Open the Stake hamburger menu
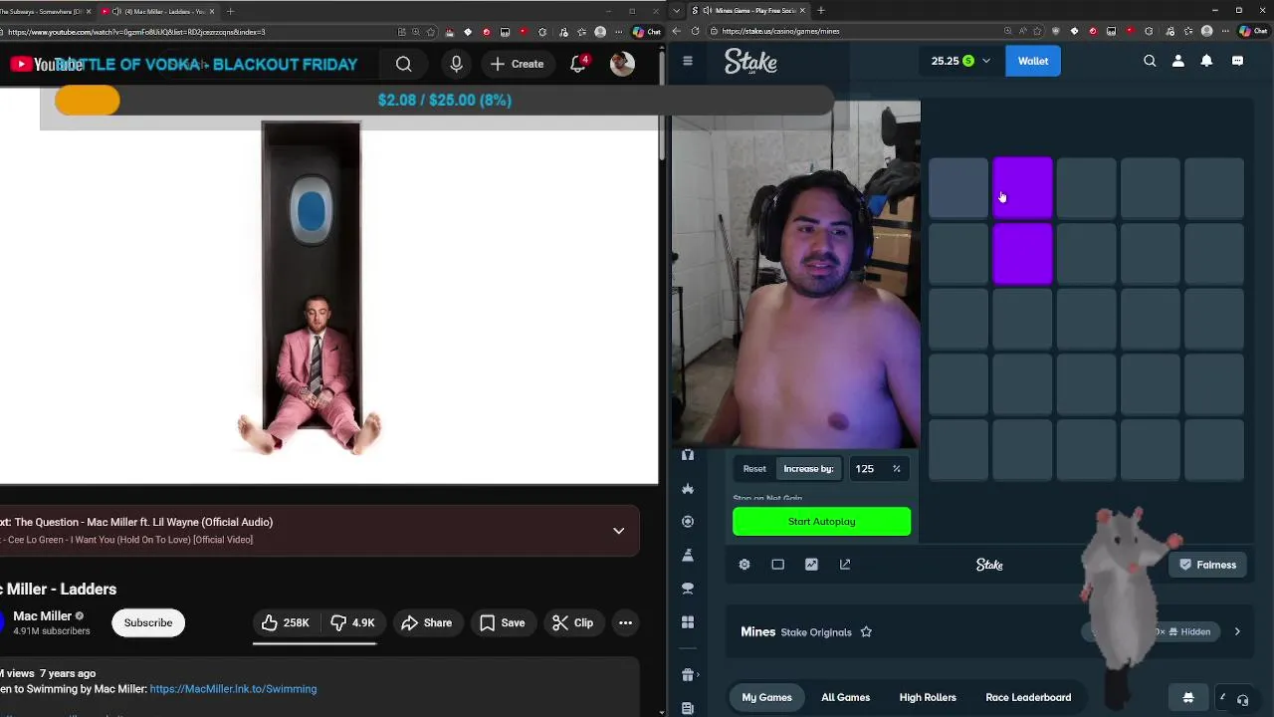 click(x=687, y=61)
